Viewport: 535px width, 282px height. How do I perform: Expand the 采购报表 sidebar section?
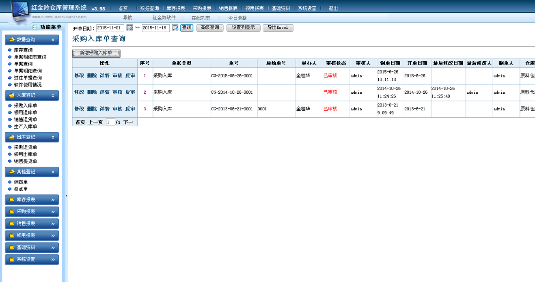tap(53, 212)
